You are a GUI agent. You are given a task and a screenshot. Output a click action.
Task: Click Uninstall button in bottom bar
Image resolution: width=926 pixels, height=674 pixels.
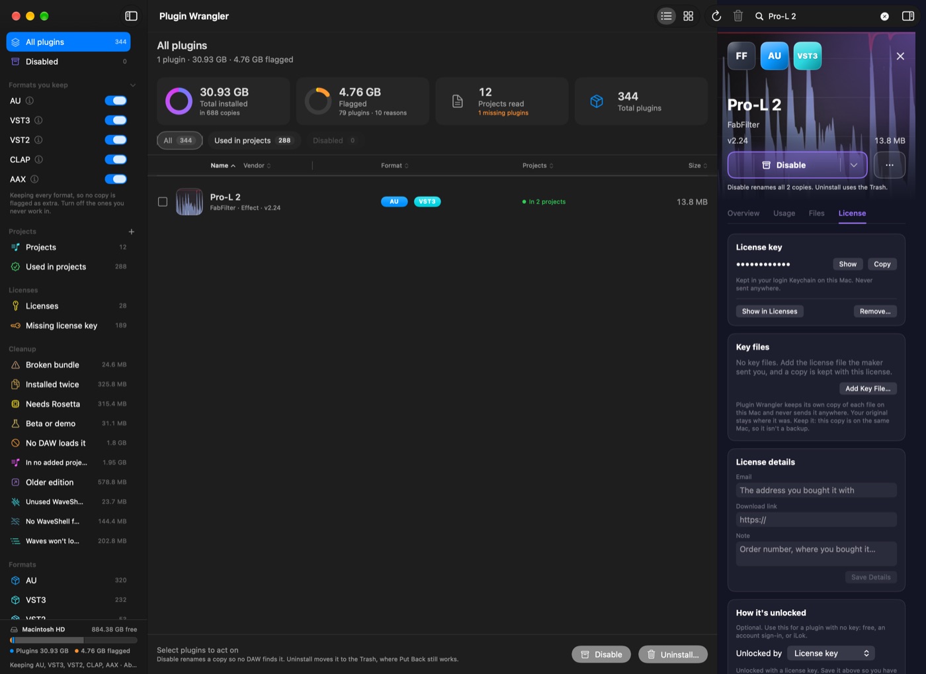pyautogui.click(x=673, y=654)
